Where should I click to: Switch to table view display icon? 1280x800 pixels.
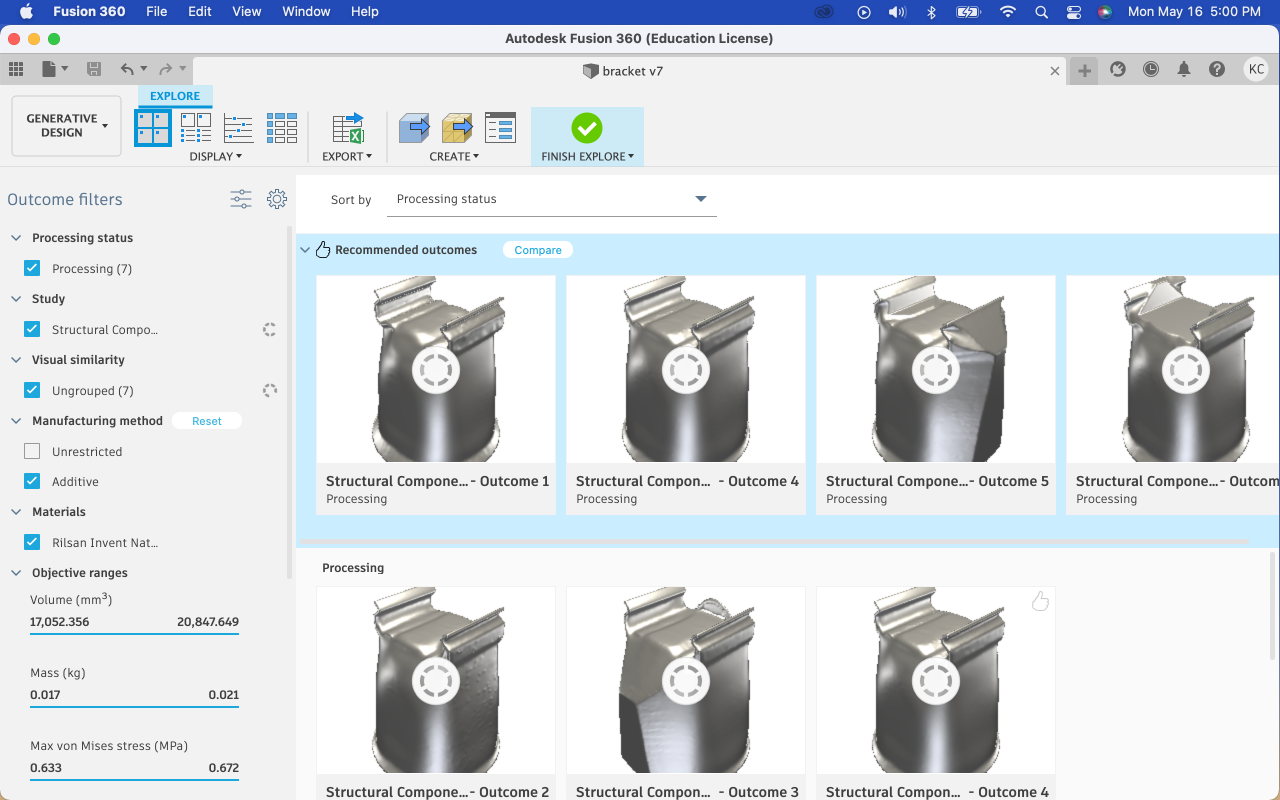(x=281, y=127)
